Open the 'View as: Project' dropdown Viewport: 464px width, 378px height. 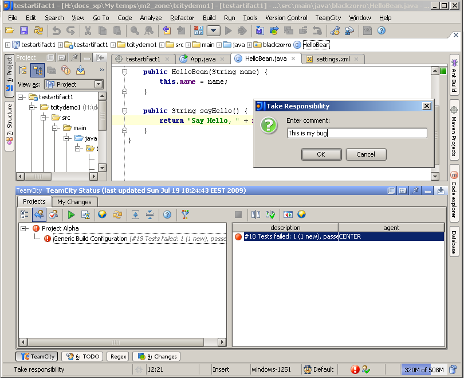tap(73, 84)
